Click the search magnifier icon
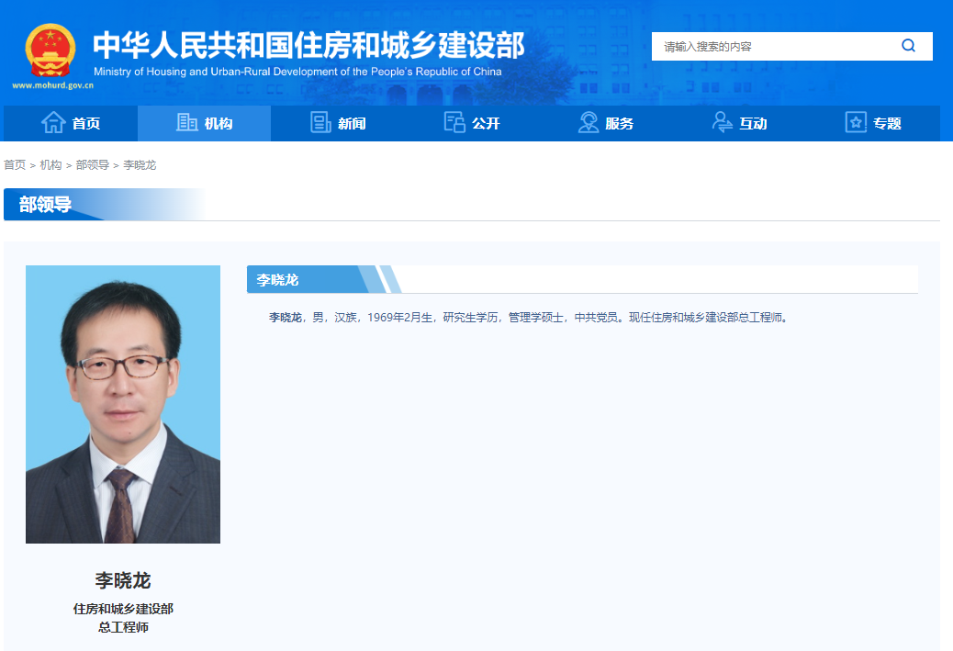Image resolution: width=953 pixels, height=651 pixels. tap(908, 46)
